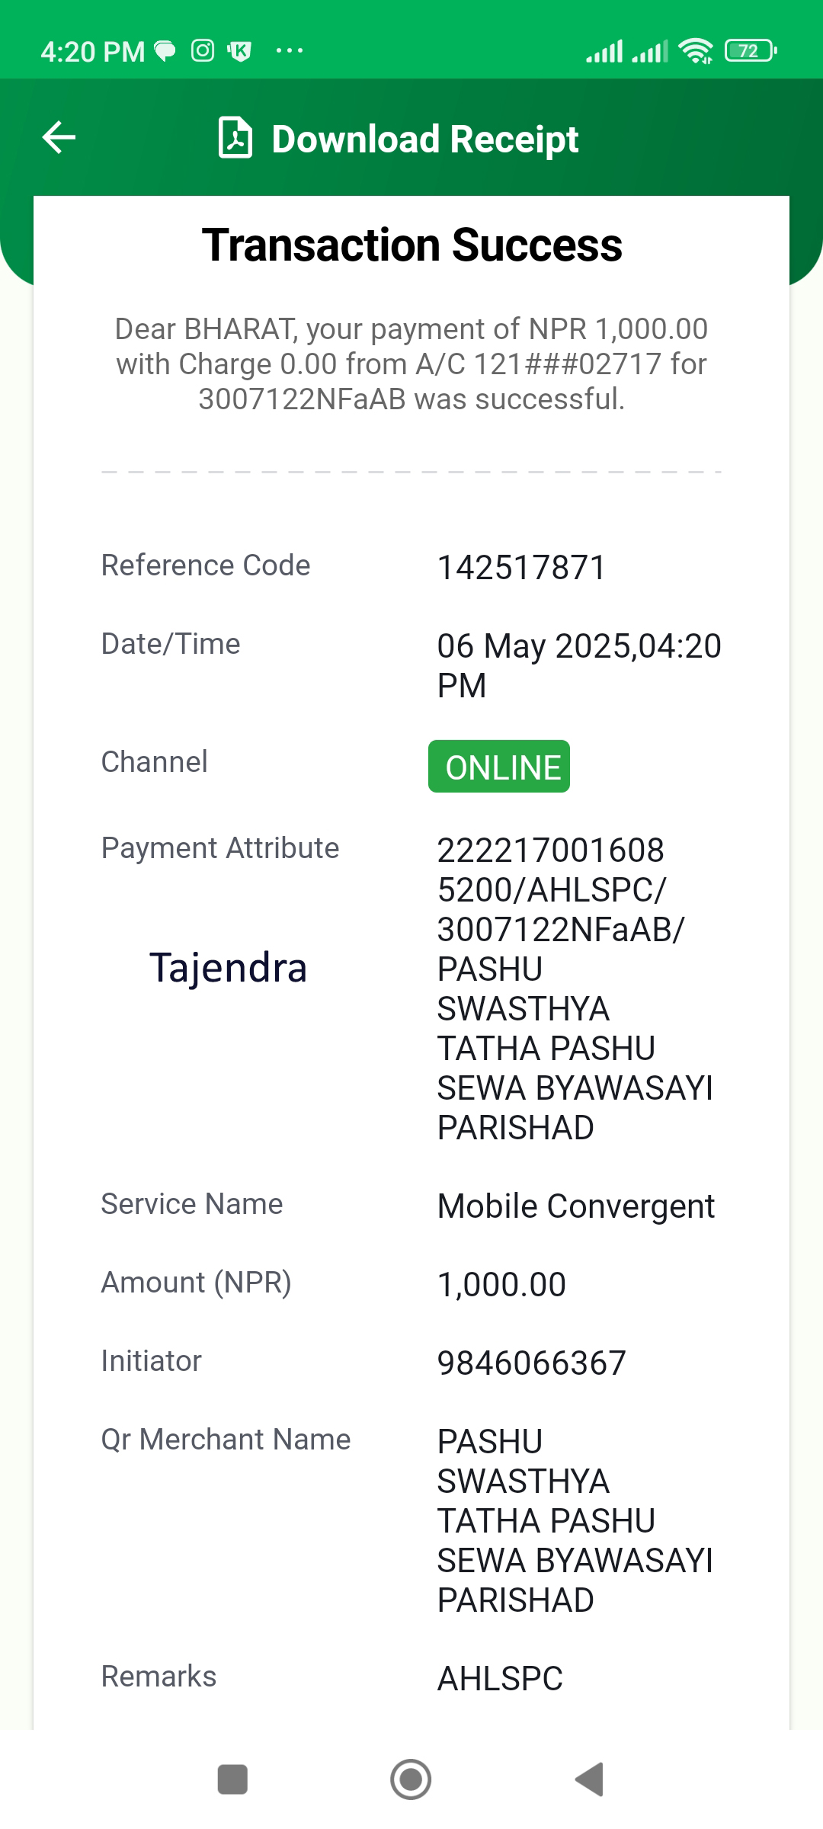Tap the back arrow icon
Screen dimensions: 823x1829
tap(59, 138)
